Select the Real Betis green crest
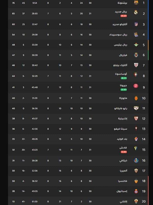The width and height of the screenshot is (153, 205). pos(136,45)
